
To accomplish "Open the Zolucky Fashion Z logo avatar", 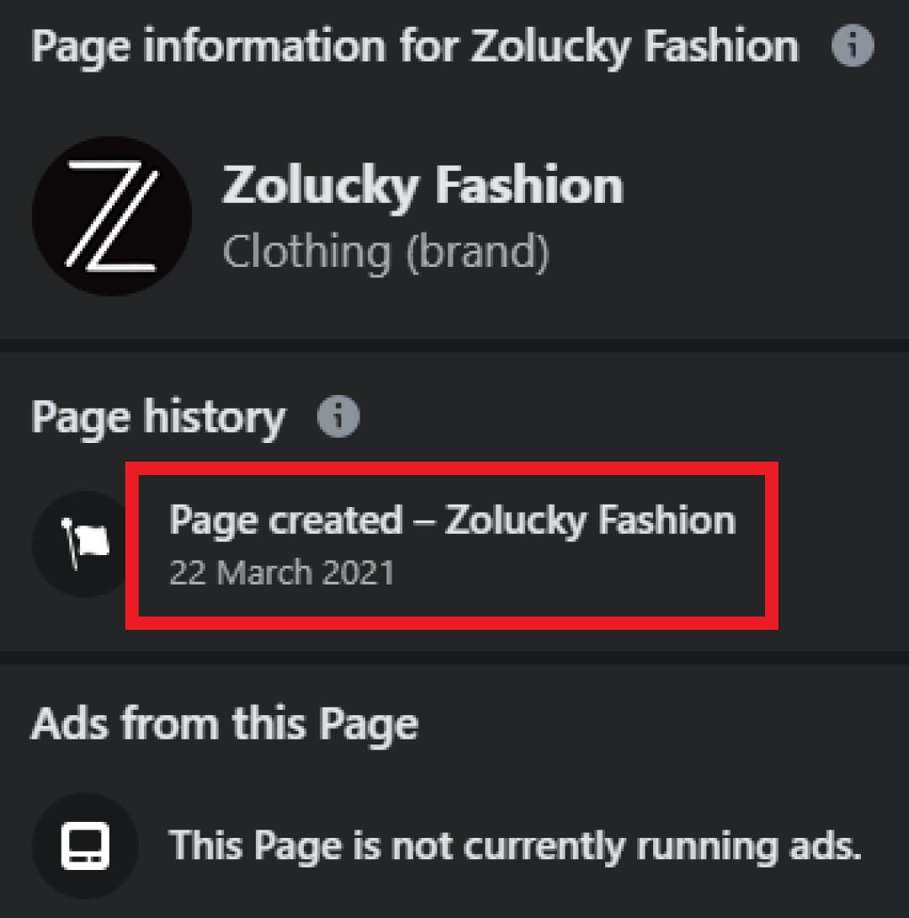I will coord(111,216).
